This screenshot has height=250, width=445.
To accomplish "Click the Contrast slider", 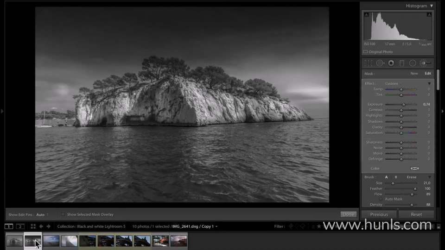I will [401, 110].
